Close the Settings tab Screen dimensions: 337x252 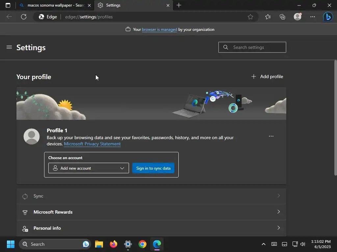click(x=168, y=5)
